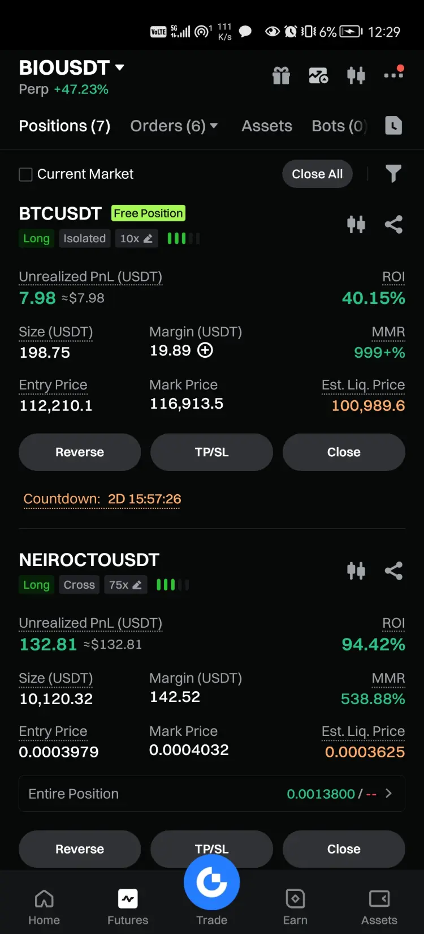Add margin with BTCUSDT plus icon
The image size is (424, 934).
[x=205, y=350]
